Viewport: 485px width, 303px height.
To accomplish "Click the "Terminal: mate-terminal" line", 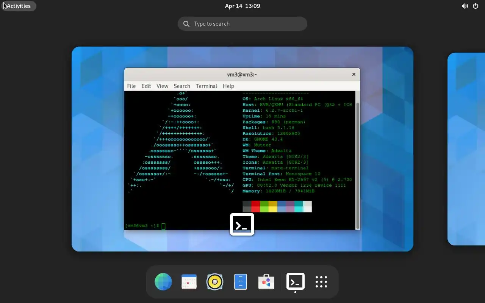I will click(x=276, y=168).
